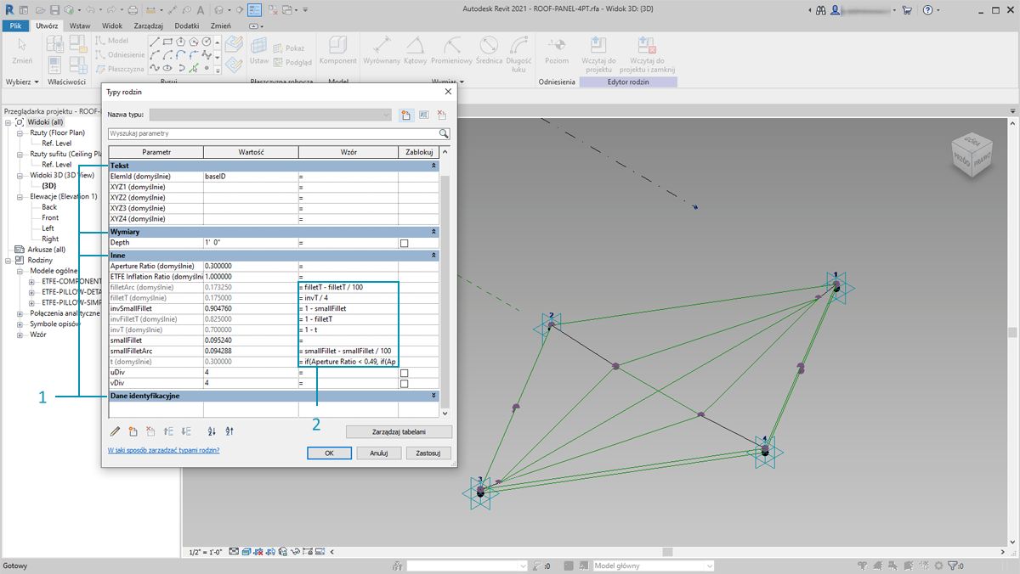Click the Wyszukaj parametry search field

point(272,133)
